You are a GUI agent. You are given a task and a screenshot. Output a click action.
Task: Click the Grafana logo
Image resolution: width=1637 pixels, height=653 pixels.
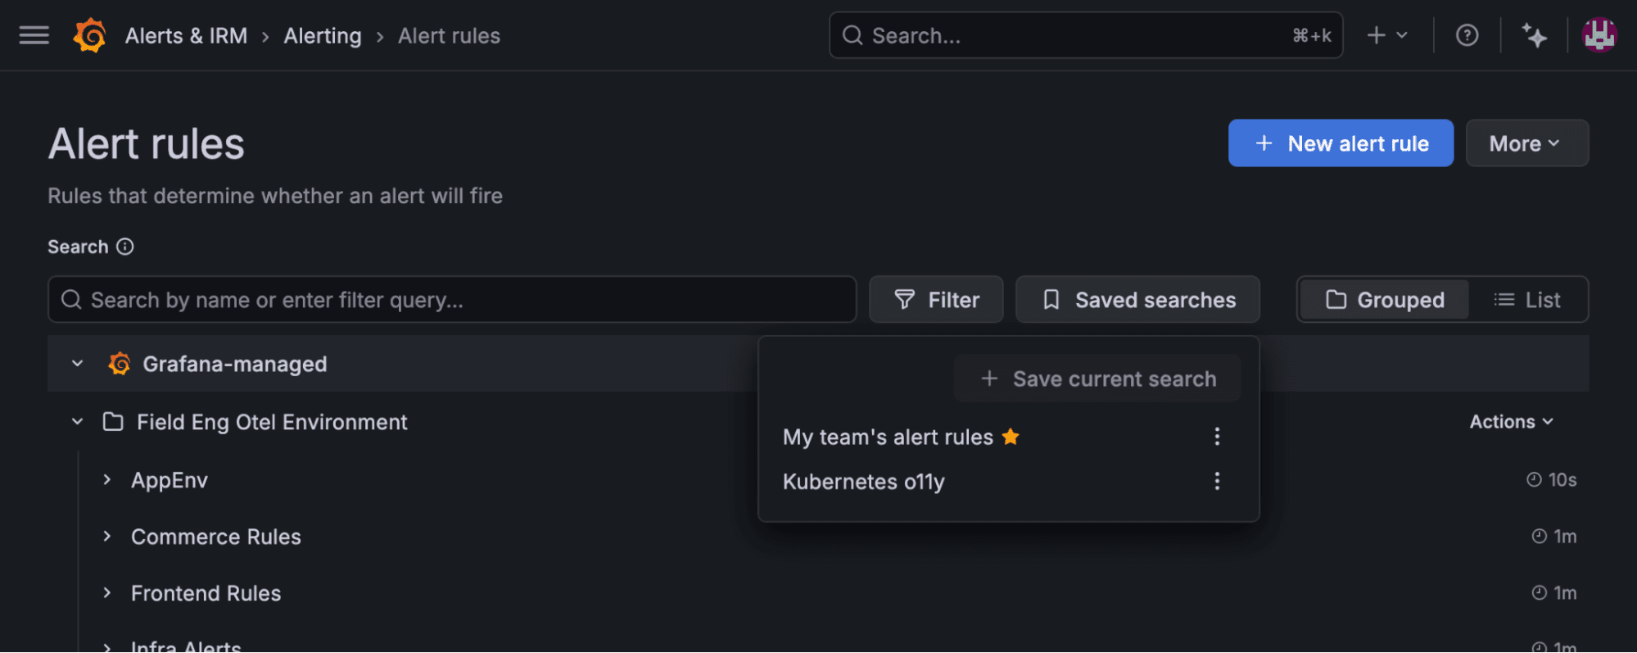tap(90, 35)
